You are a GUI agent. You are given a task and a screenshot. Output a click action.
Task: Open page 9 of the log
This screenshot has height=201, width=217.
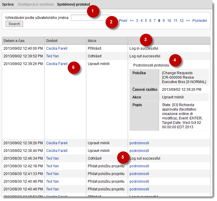(163, 21)
